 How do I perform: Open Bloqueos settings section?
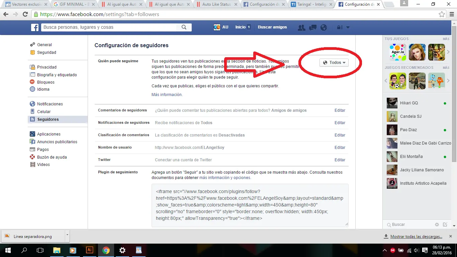pyautogui.click(x=46, y=82)
